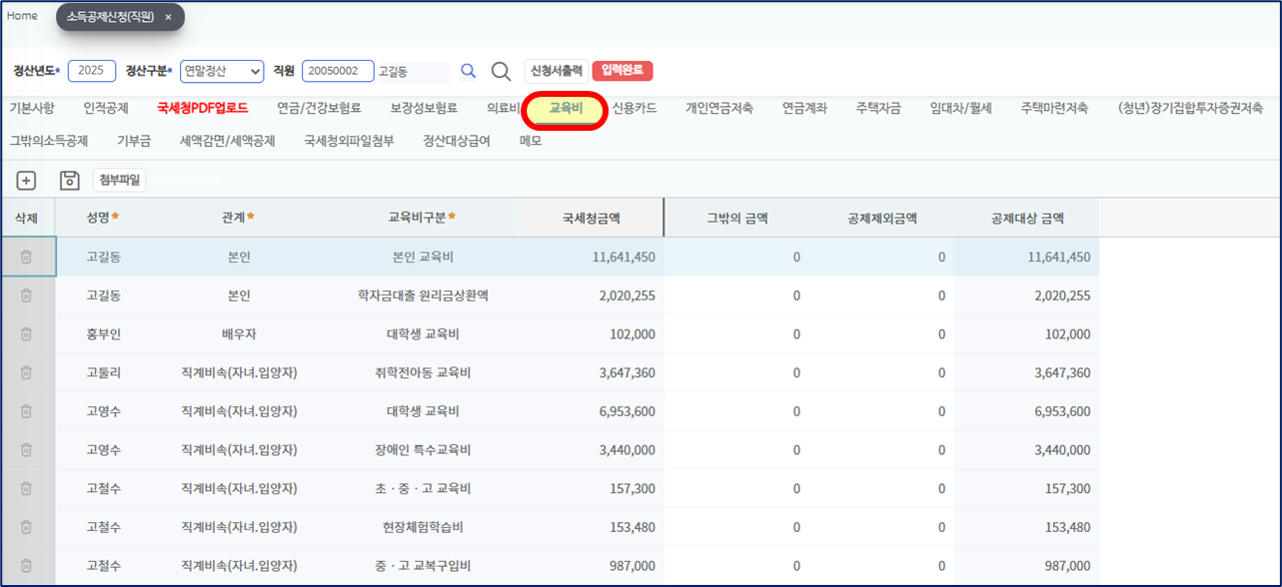Open the 개인연금저축 tab

coord(719,108)
